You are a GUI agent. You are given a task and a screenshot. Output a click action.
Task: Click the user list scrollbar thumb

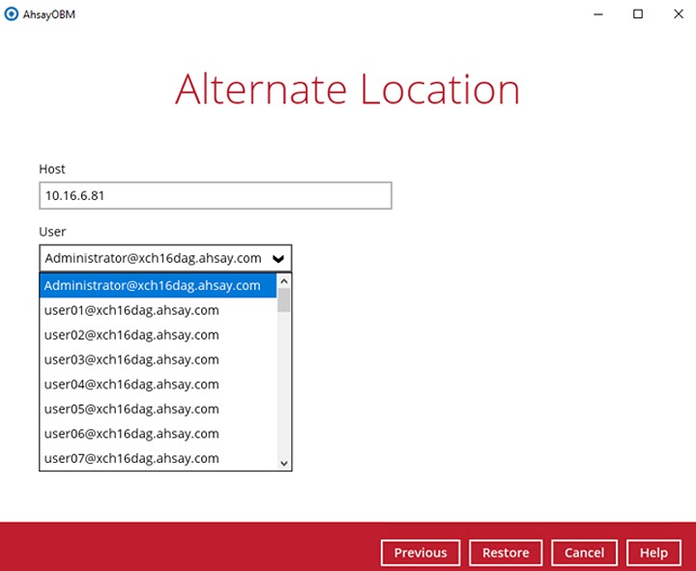pyautogui.click(x=284, y=300)
